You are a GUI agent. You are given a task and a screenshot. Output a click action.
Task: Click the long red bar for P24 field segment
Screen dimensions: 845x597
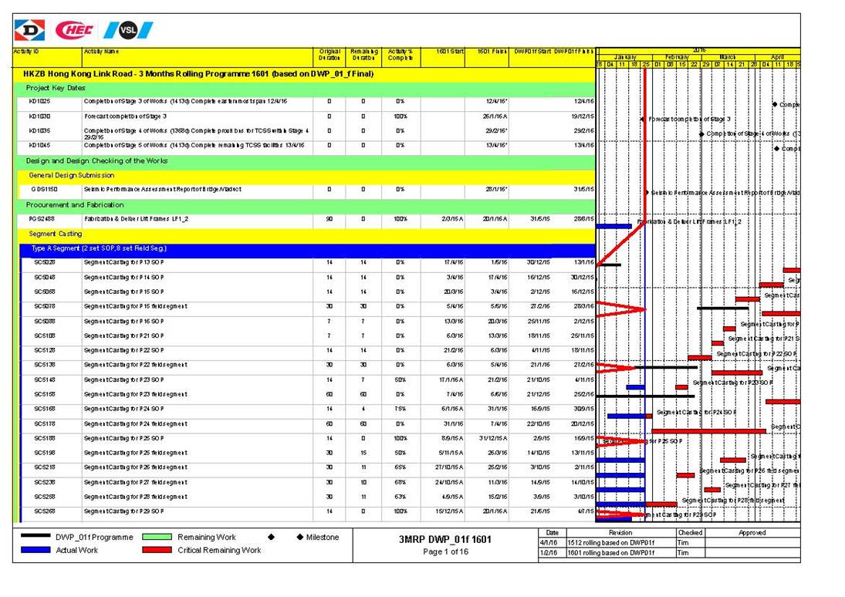pyautogui.click(x=708, y=431)
